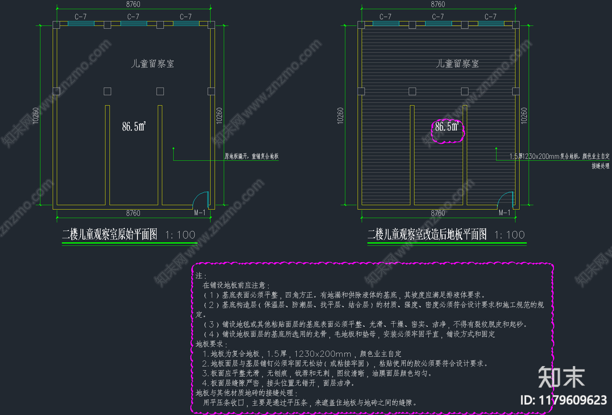Select line 在铺设地板前应注意:
This screenshot has height=415, width=612.
point(236,285)
